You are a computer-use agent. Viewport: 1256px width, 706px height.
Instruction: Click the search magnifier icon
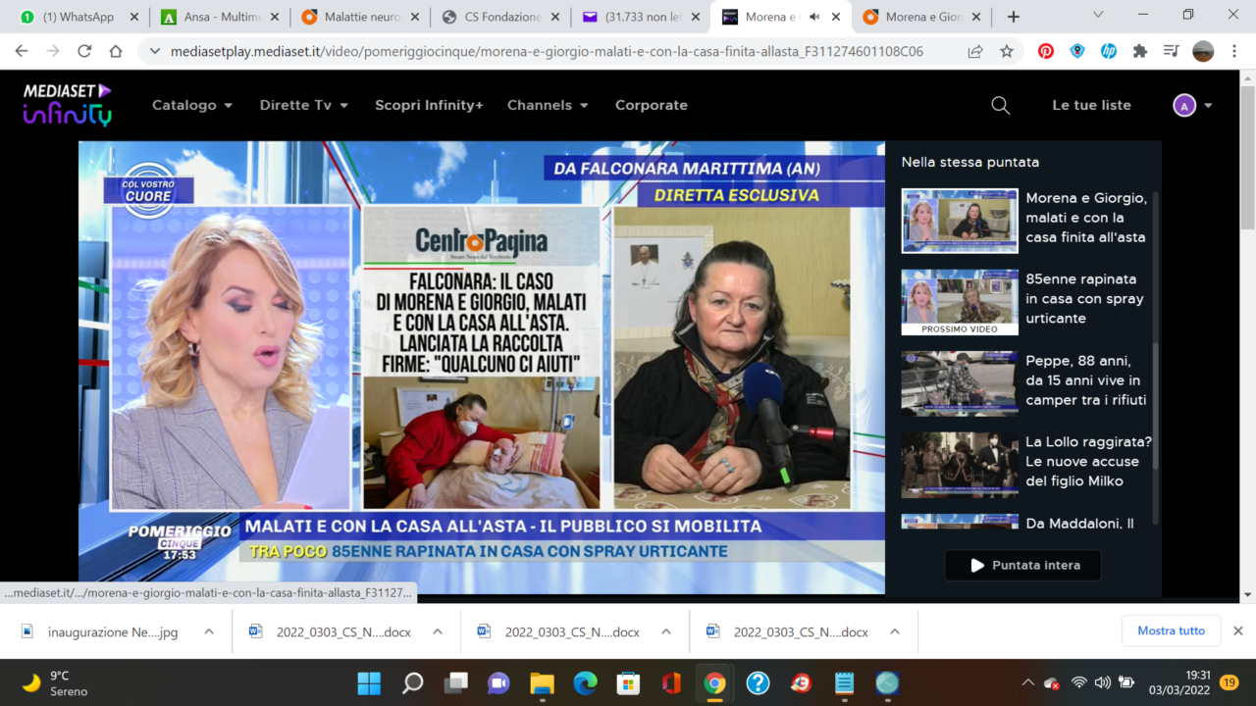1000,105
